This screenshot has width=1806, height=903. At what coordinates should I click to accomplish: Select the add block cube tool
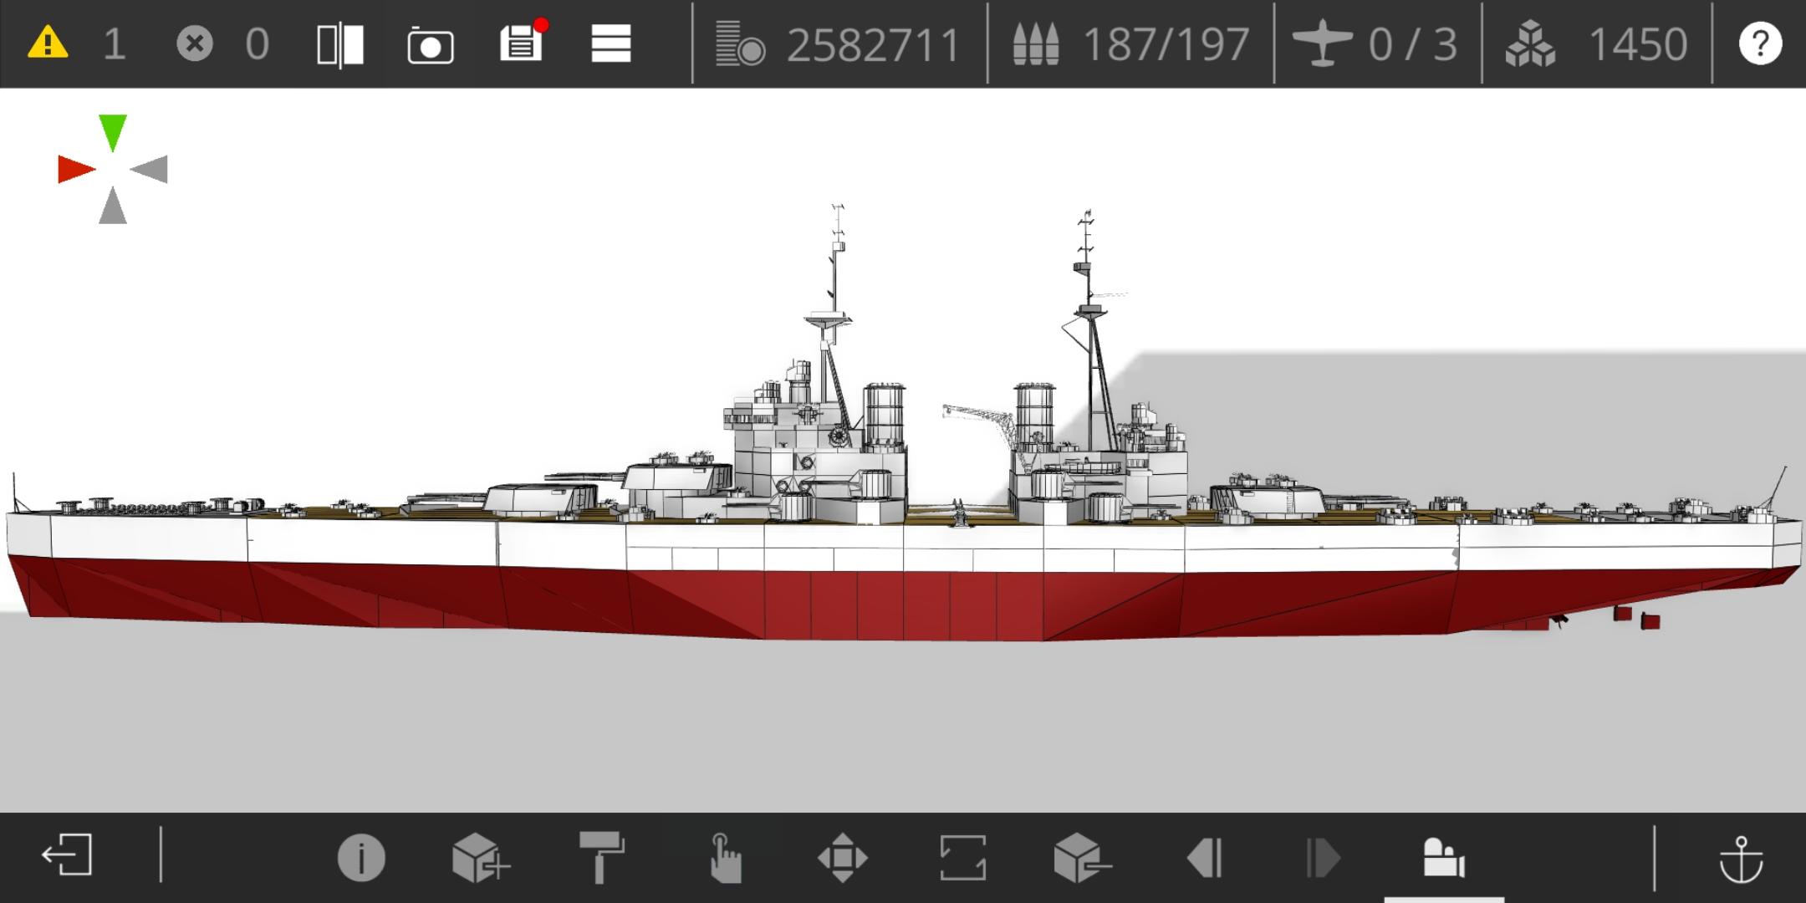[x=480, y=858]
